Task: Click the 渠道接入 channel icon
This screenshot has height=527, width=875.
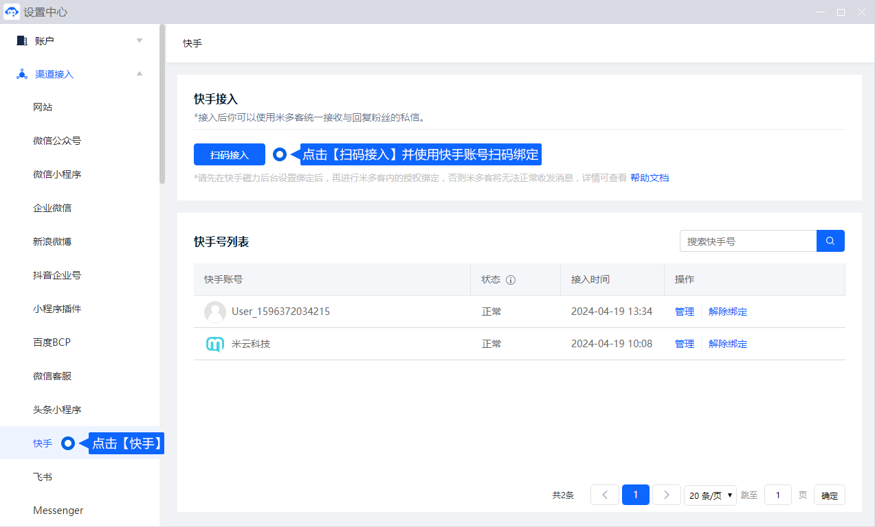Action: (22, 74)
